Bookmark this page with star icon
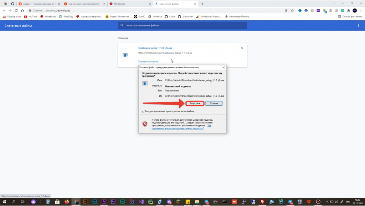Screen dimensions: 365x206 point(292,11)
